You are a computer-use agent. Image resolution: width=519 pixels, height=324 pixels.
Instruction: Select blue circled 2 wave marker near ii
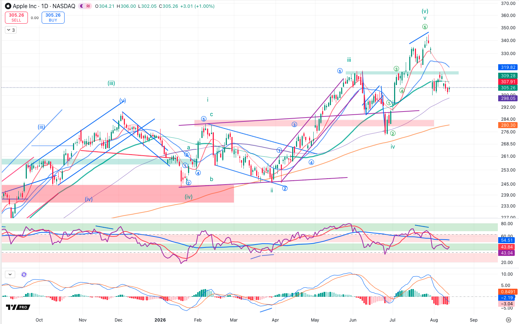(285, 188)
